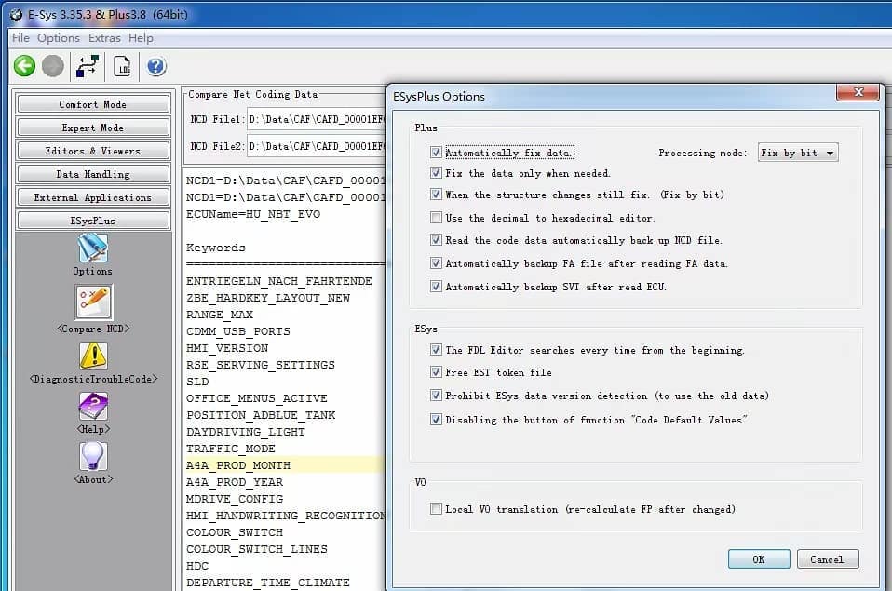Click the green back arrow icon
Viewport: 892px width, 591px height.
pyautogui.click(x=24, y=66)
